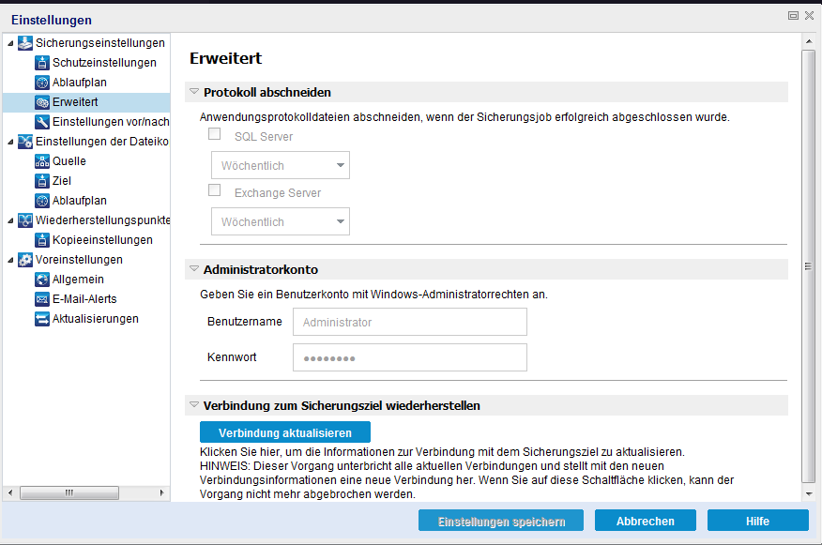Collapse the Protokoll abschneiden section
The image size is (822, 545).
pyautogui.click(x=194, y=92)
